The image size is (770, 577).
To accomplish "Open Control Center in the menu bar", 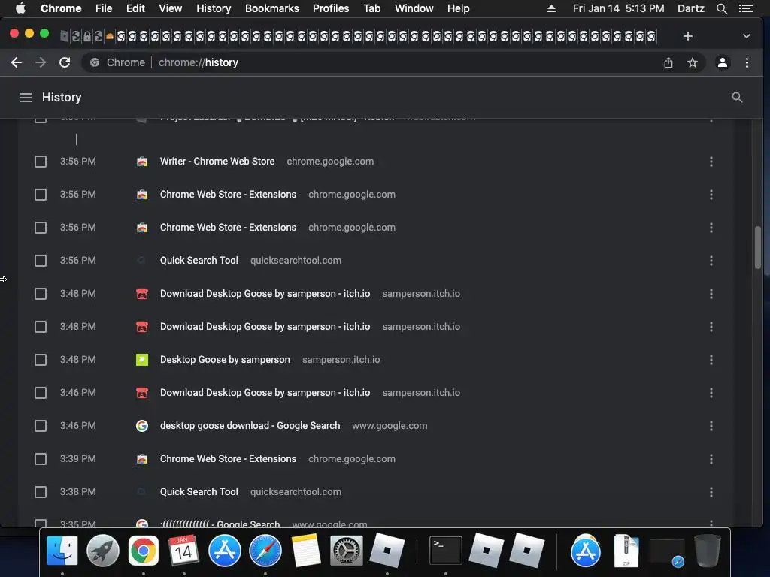I will (x=746, y=8).
